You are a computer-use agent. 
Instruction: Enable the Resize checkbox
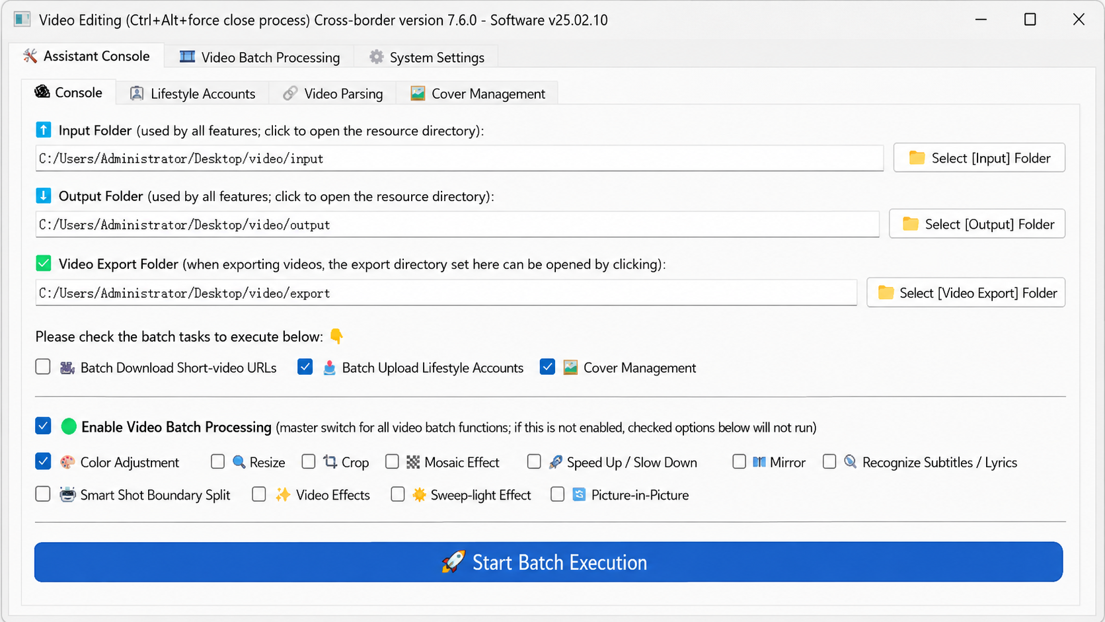(x=217, y=461)
